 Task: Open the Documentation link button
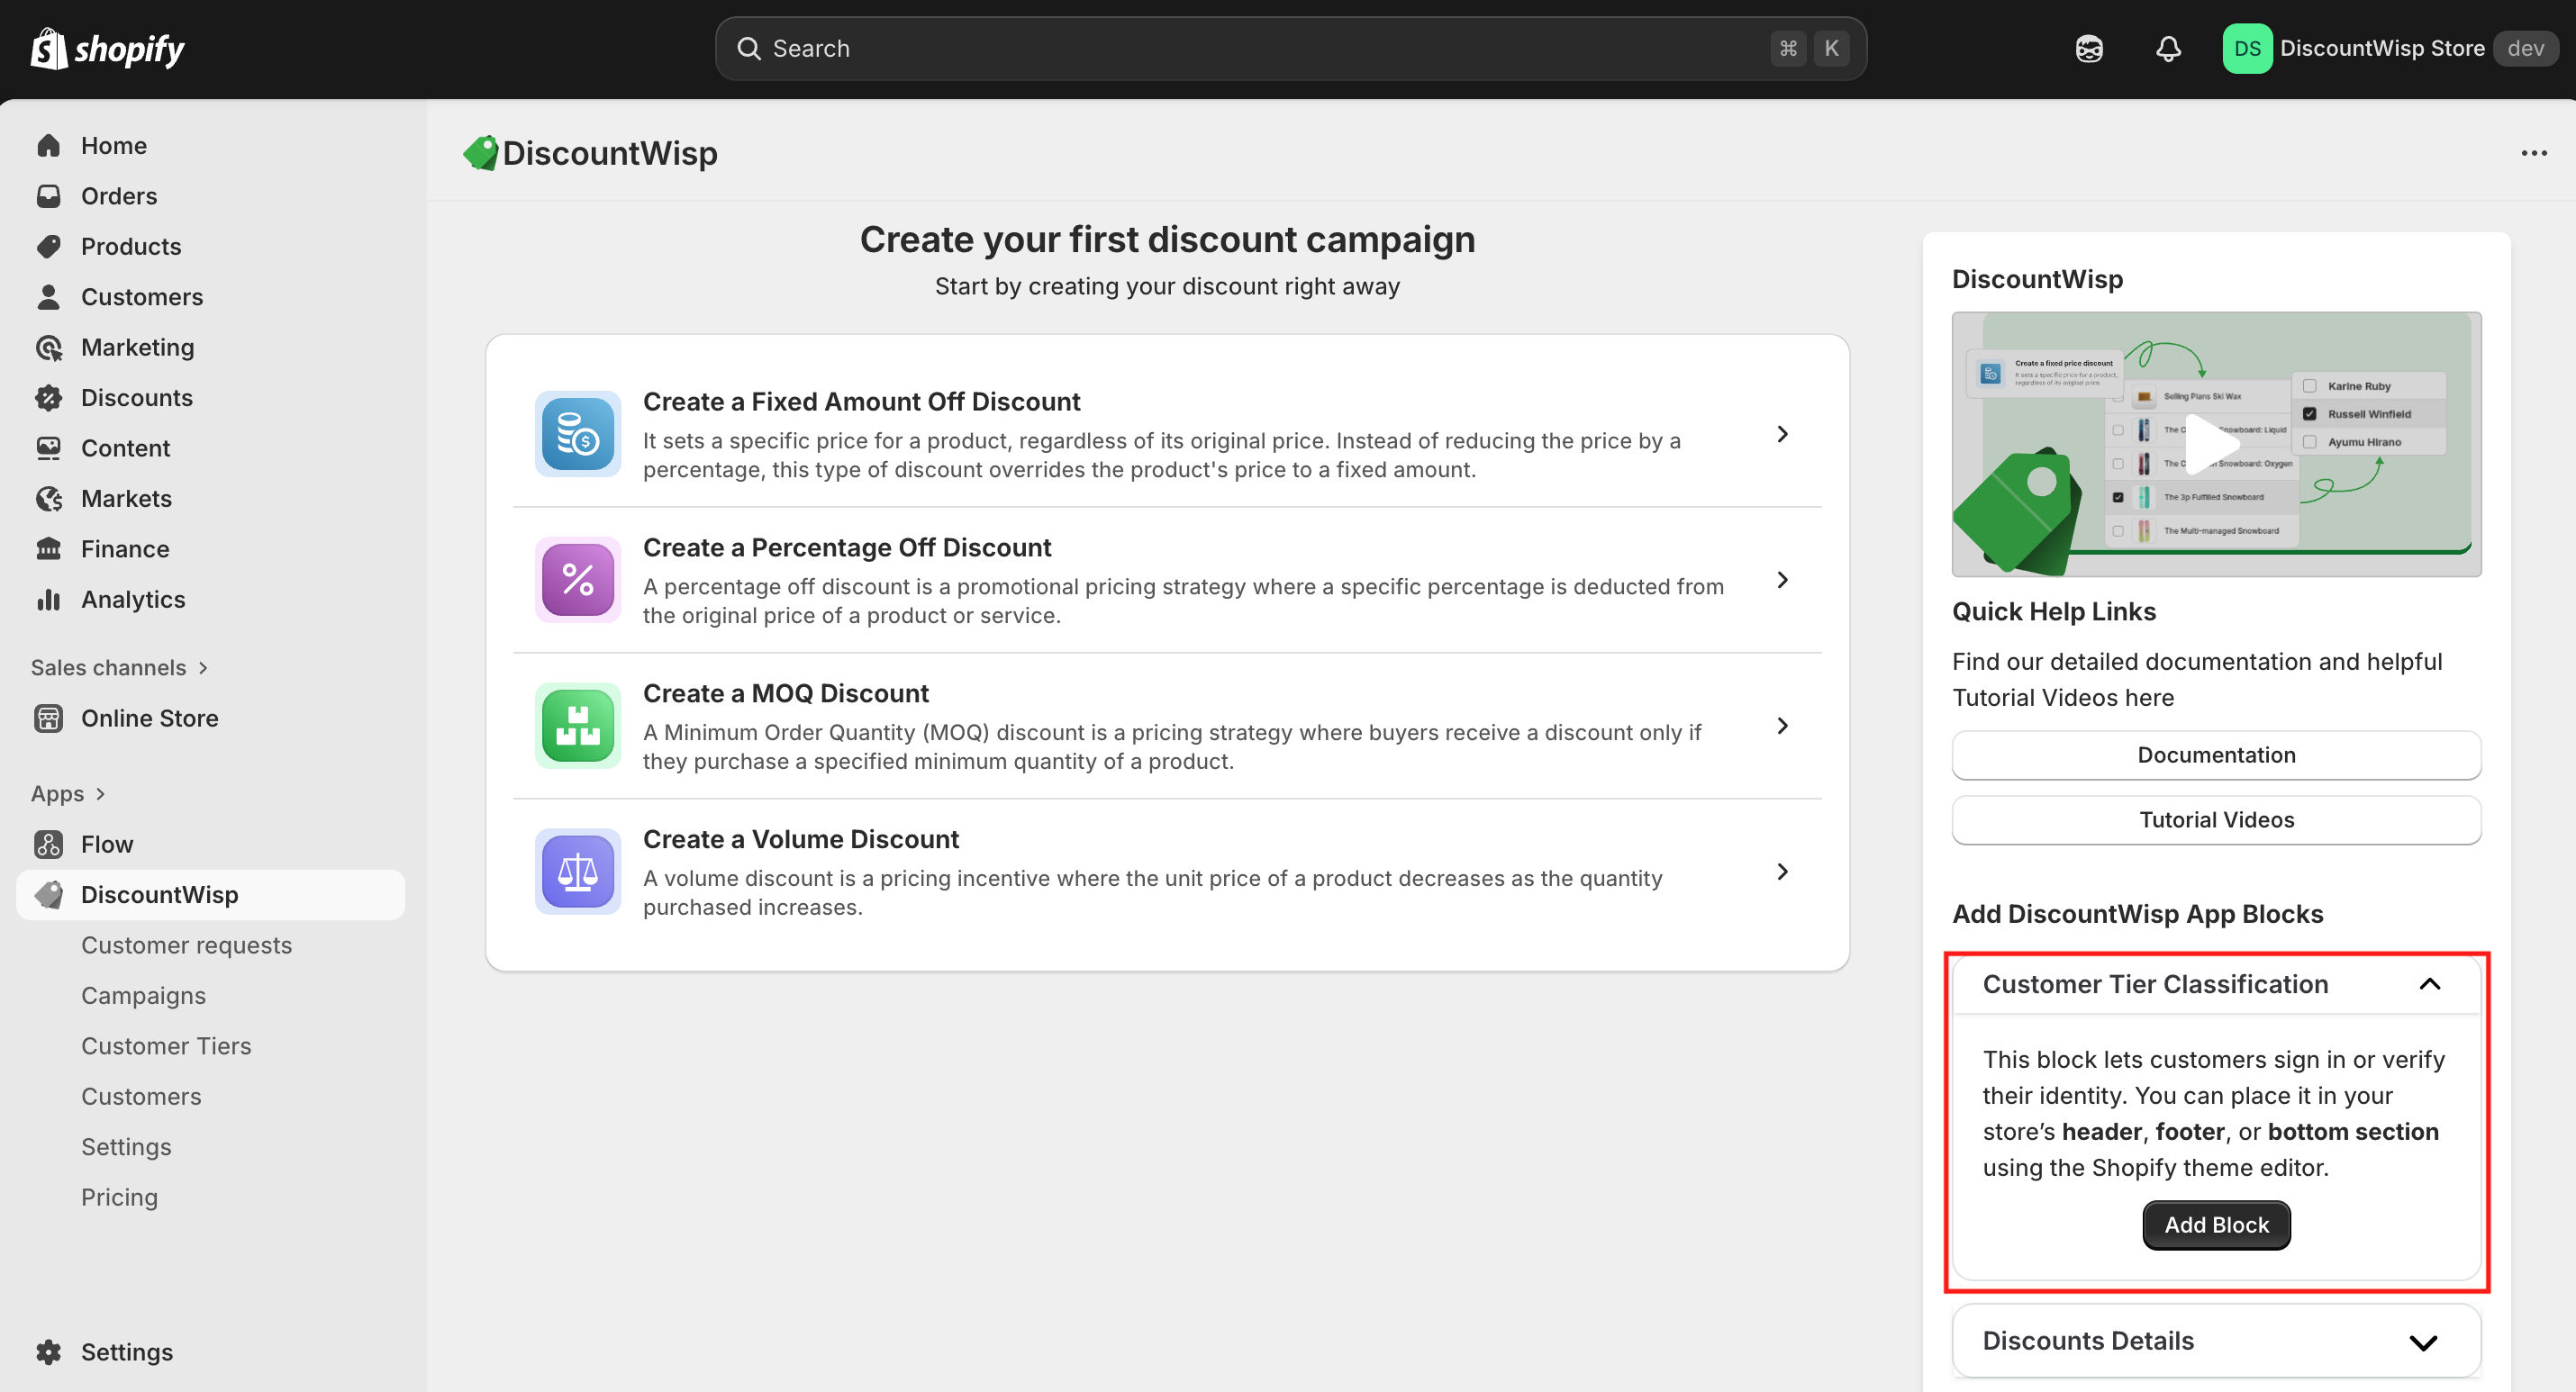pos(2215,755)
